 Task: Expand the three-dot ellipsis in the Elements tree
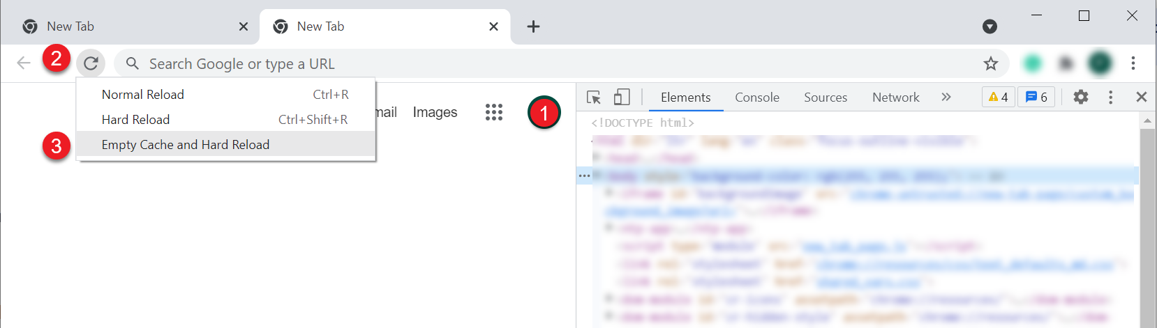(584, 175)
